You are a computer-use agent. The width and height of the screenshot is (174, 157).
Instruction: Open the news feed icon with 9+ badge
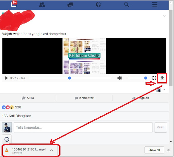(x=14, y=4)
